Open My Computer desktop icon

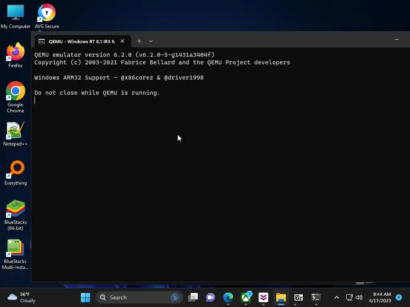coord(16,16)
